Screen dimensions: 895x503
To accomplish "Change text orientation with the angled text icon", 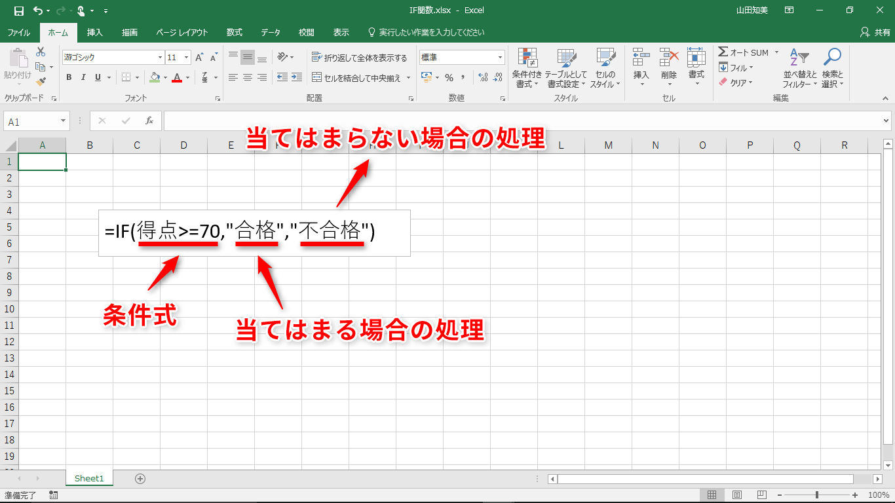I will tap(282, 58).
